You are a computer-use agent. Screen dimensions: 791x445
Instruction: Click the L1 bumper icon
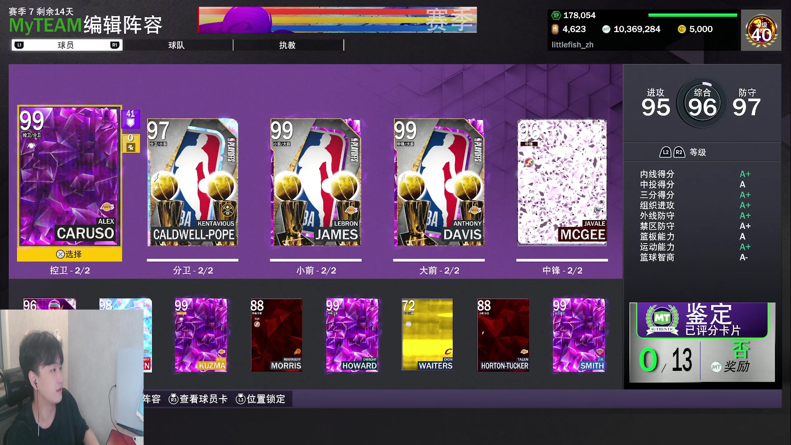(19, 45)
